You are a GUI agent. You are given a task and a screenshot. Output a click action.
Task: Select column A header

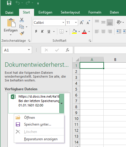92,59
